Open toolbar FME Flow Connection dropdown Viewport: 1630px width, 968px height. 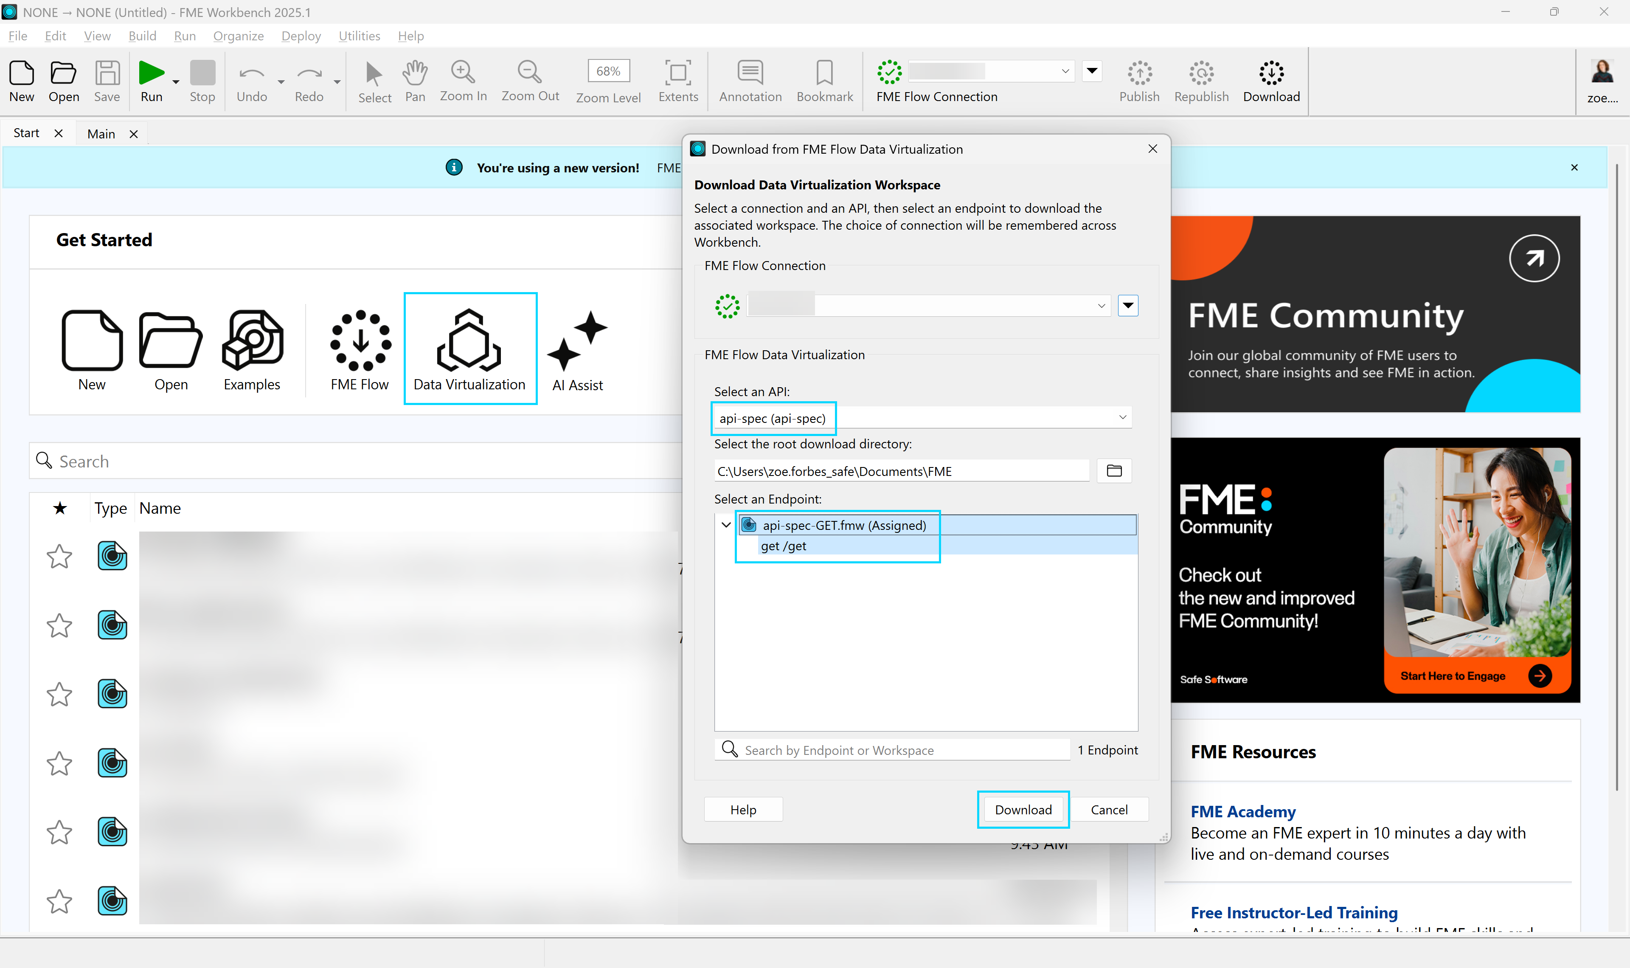[991, 70]
